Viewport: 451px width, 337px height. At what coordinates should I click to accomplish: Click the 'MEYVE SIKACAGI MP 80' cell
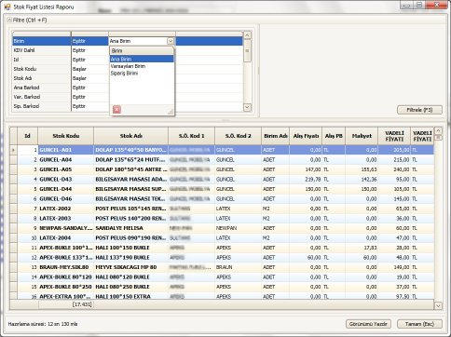[130, 267]
